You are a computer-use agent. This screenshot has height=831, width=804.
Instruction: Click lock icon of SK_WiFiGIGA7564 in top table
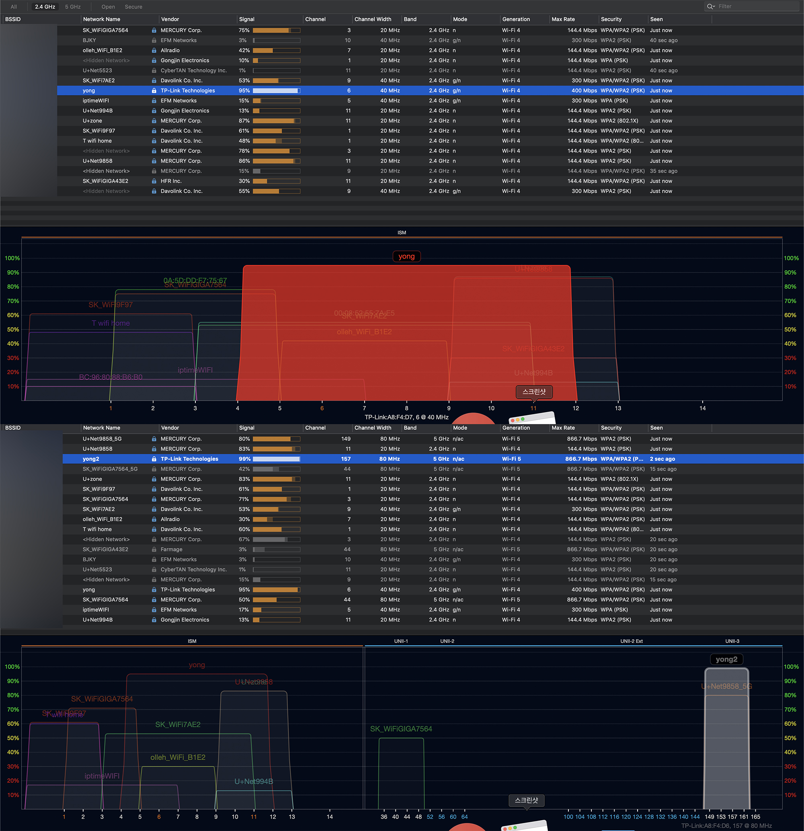click(x=154, y=31)
